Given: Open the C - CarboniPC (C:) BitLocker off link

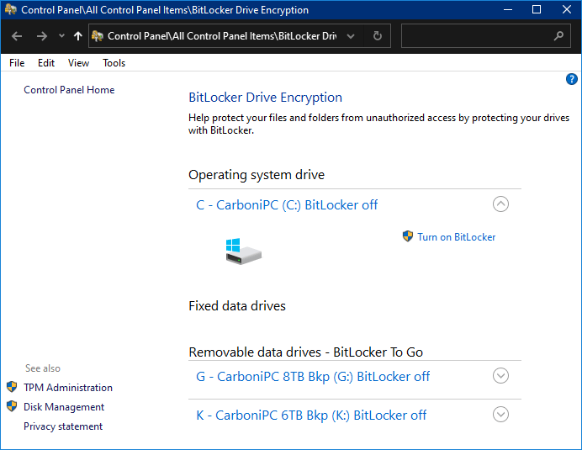Looking at the screenshot, I should pyautogui.click(x=287, y=205).
